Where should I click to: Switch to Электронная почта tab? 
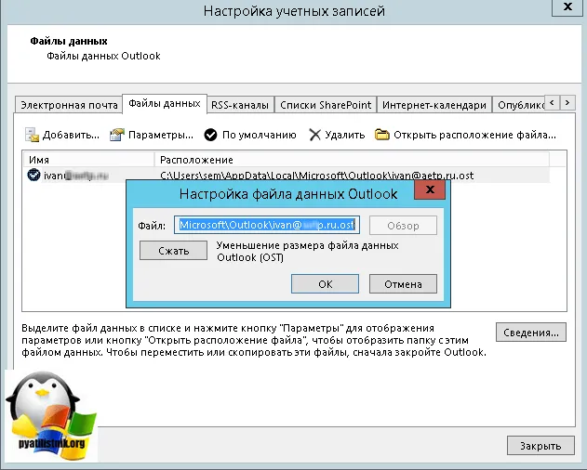pyautogui.click(x=69, y=105)
